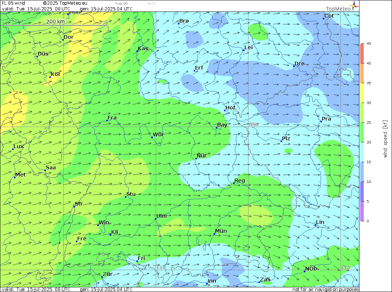
Task: Click the 0 legend value
Action: [x=368, y=221]
